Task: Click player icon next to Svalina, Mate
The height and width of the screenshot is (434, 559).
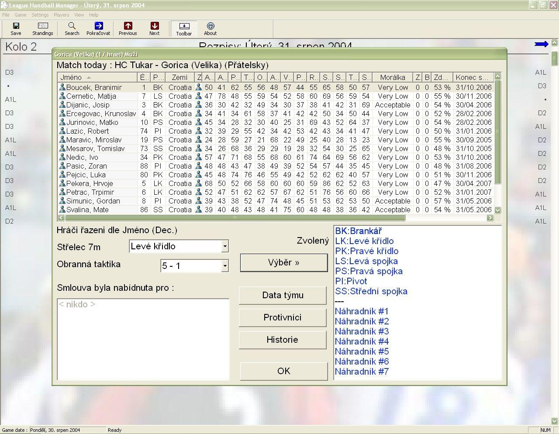Action: [62, 210]
